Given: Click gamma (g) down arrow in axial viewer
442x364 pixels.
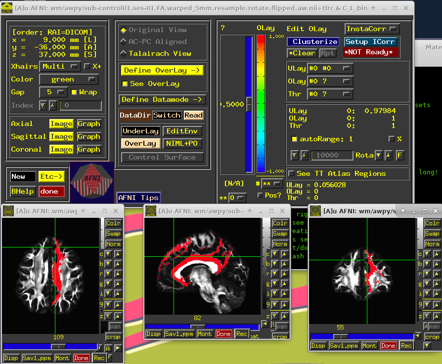Looking at the screenshot, I should click(109, 283).
